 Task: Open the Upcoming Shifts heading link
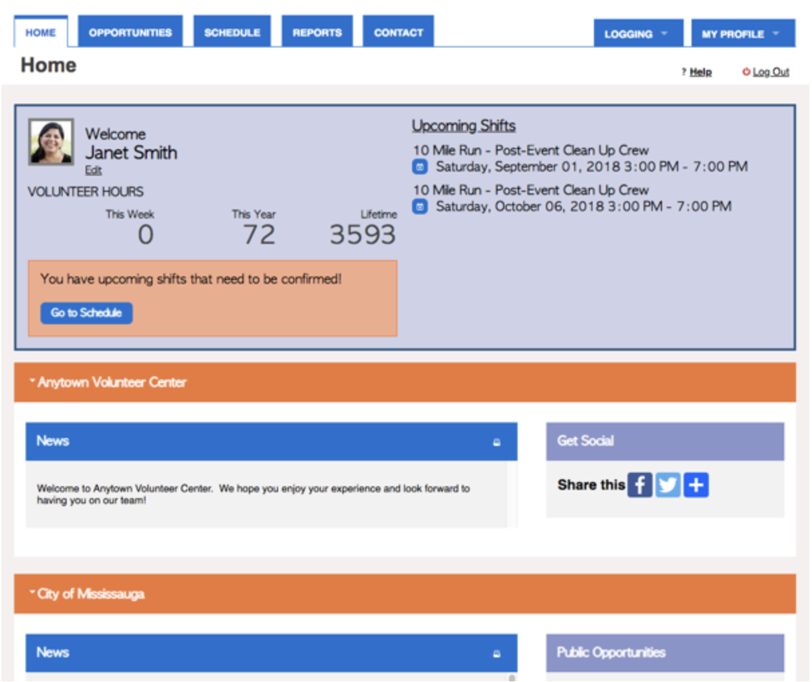click(x=464, y=126)
